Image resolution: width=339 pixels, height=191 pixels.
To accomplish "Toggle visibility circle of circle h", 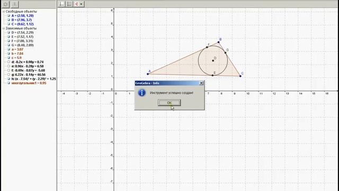I will tap(8, 79).
